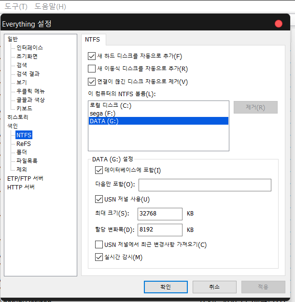
Task: Open 글꼴과 색상 settings page
Action: click(x=30, y=100)
